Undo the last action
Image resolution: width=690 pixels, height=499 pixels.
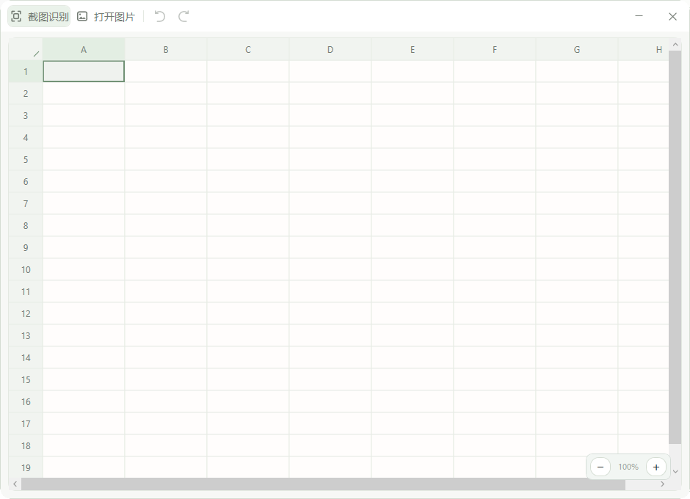click(160, 17)
